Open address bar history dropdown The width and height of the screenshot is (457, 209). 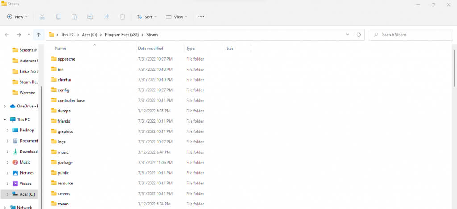click(347, 35)
